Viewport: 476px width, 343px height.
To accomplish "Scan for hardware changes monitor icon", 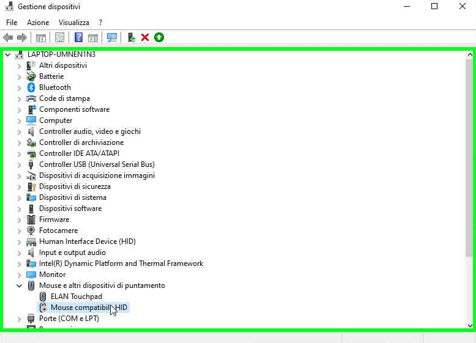I will pos(112,38).
